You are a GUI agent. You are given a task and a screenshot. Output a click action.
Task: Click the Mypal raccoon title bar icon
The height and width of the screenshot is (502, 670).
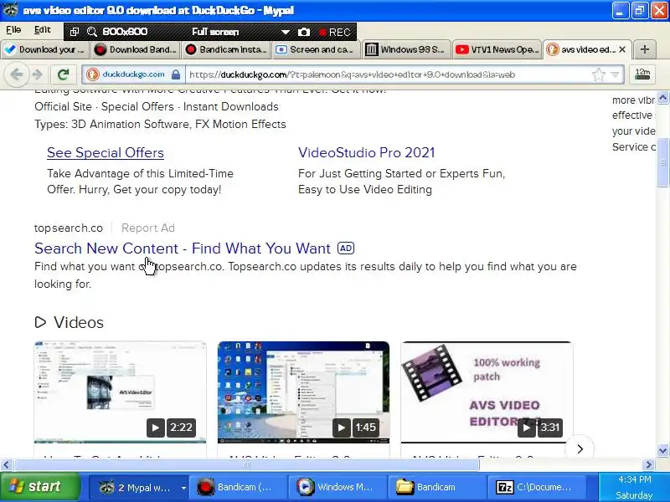coord(10,10)
